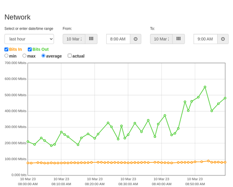Open the From time clock picker icon
This screenshot has height=187, width=233.
[x=136, y=39]
